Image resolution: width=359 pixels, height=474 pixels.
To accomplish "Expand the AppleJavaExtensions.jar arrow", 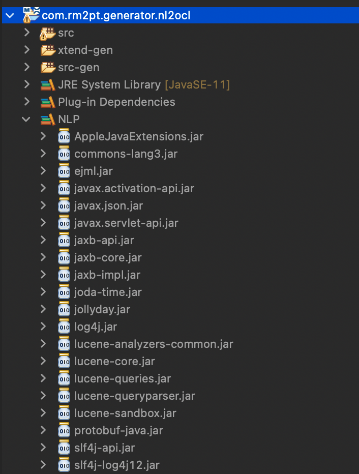I will (x=43, y=136).
